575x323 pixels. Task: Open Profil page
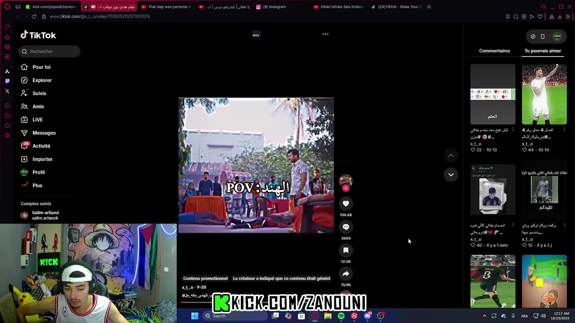click(38, 172)
